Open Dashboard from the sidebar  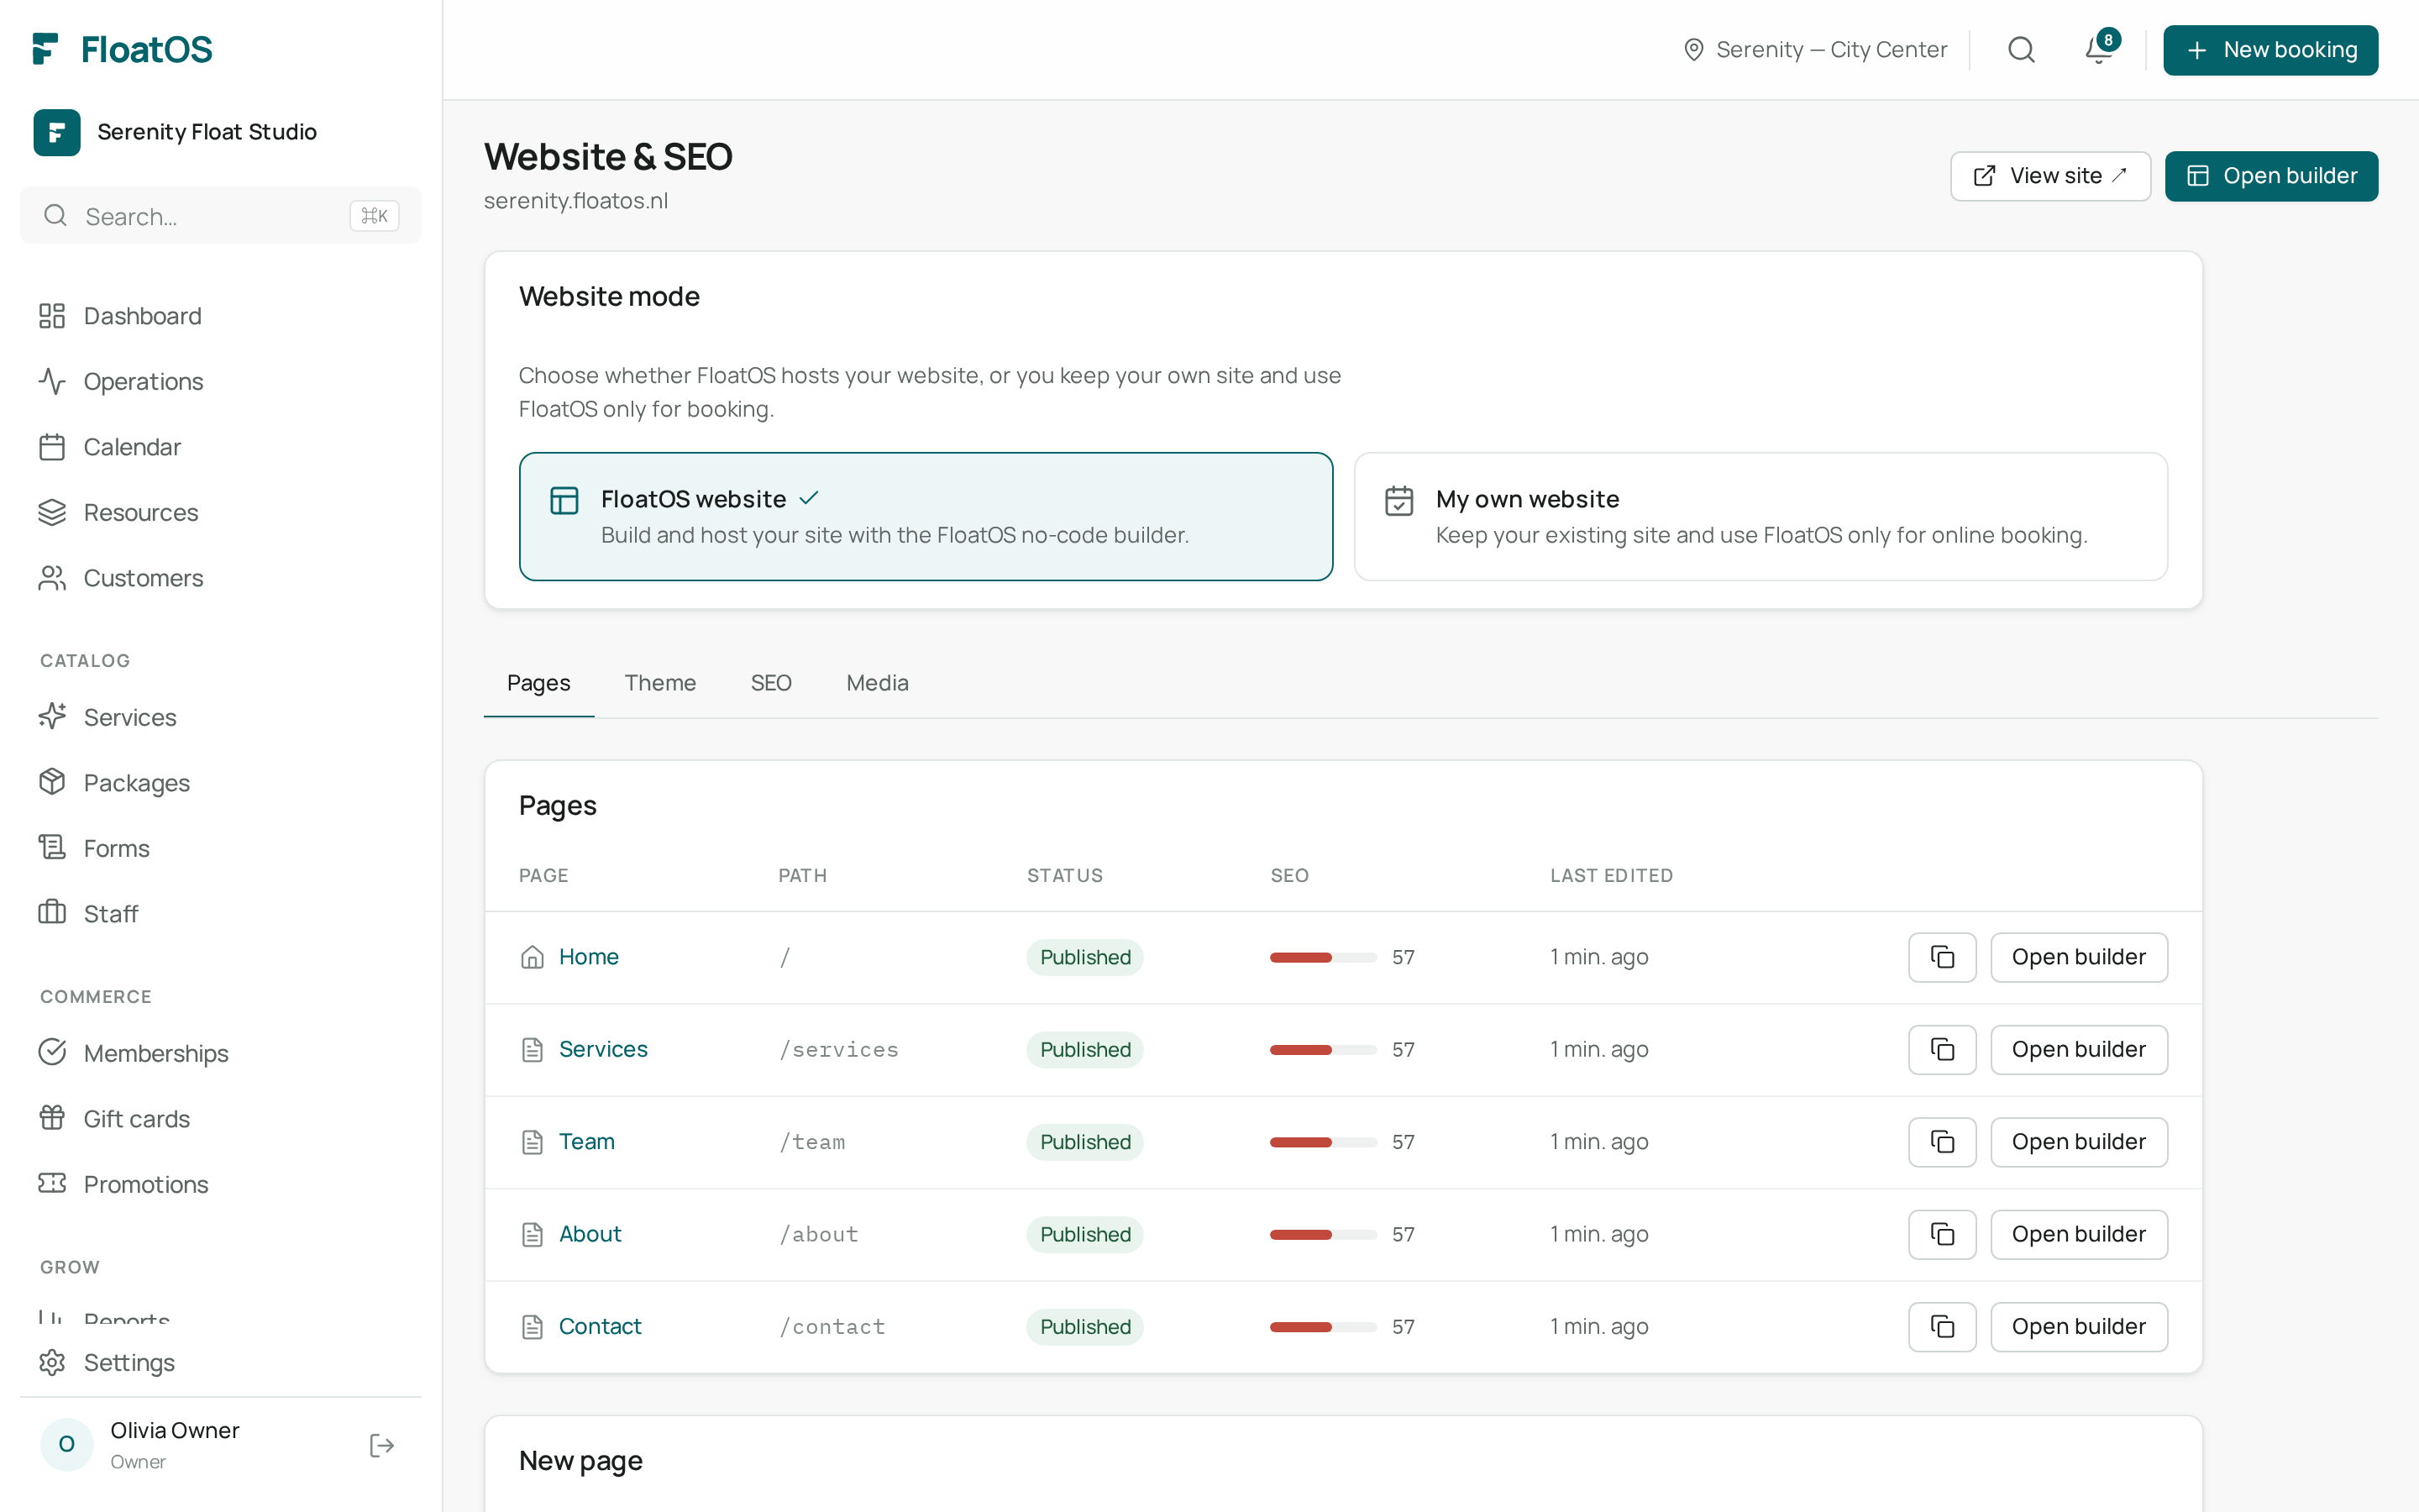coord(221,316)
